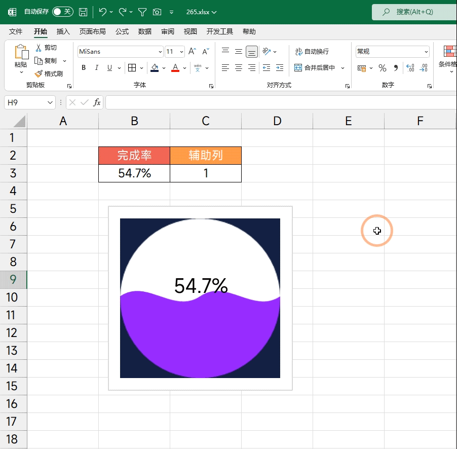
Task: Open the 常规 number format dropdown
Action: [x=426, y=52]
